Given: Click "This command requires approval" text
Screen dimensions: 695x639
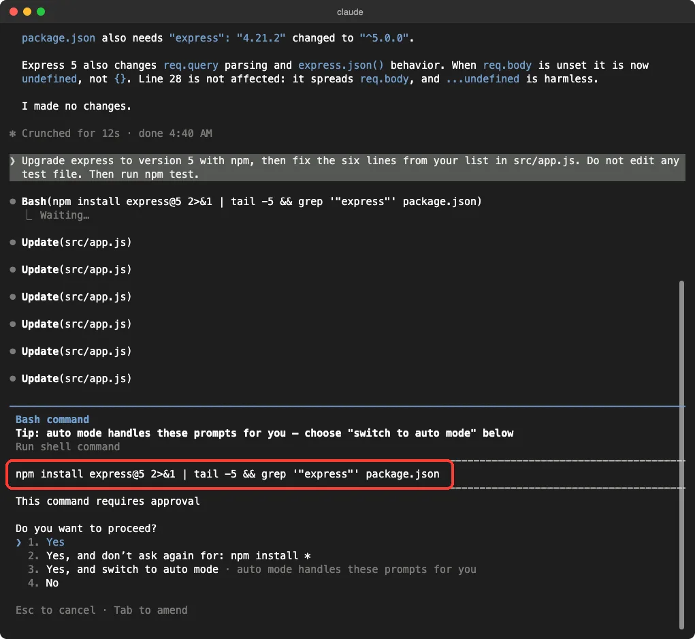Looking at the screenshot, I should click(108, 501).
